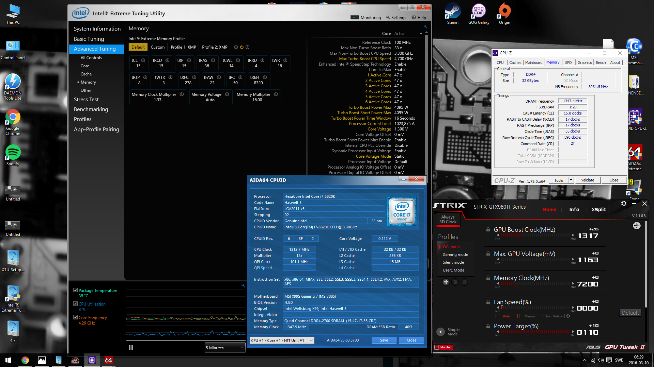Open the Memory Multiplier value box
The height and width of the screenshot is (367, 654).
click(257, 97)
